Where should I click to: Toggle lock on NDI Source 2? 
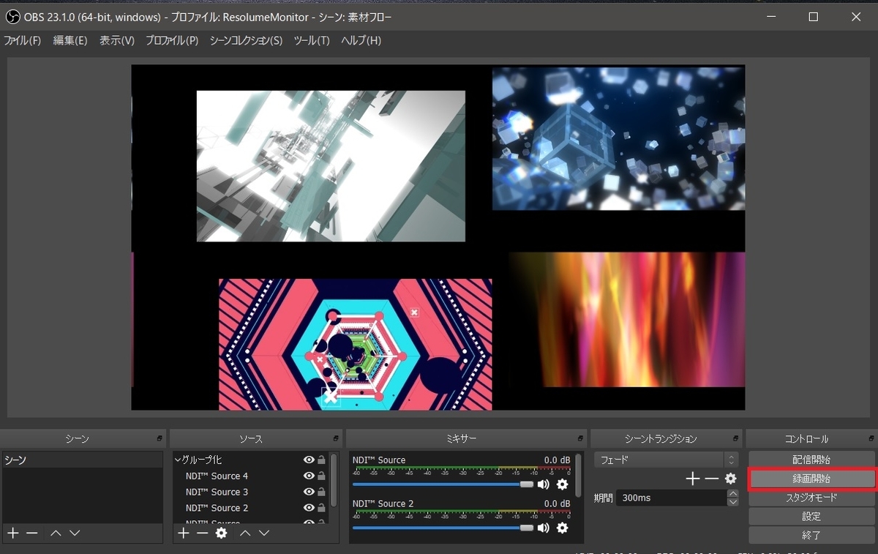click(321, 508)
